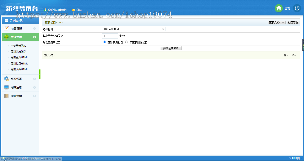This screenshot has width=304, height=161.
Task: Go to 更新栏目HTML in sidebar
Action: point(19,64)
